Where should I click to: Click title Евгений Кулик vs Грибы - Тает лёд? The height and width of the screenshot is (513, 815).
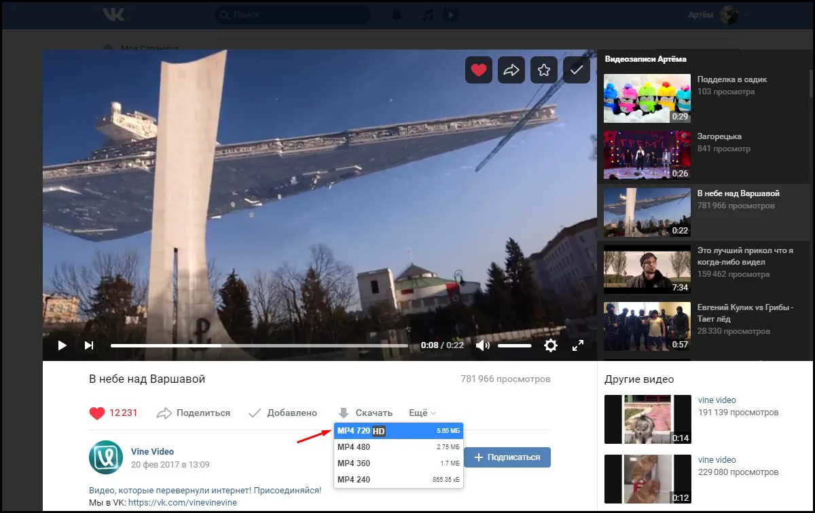[745, 313]
